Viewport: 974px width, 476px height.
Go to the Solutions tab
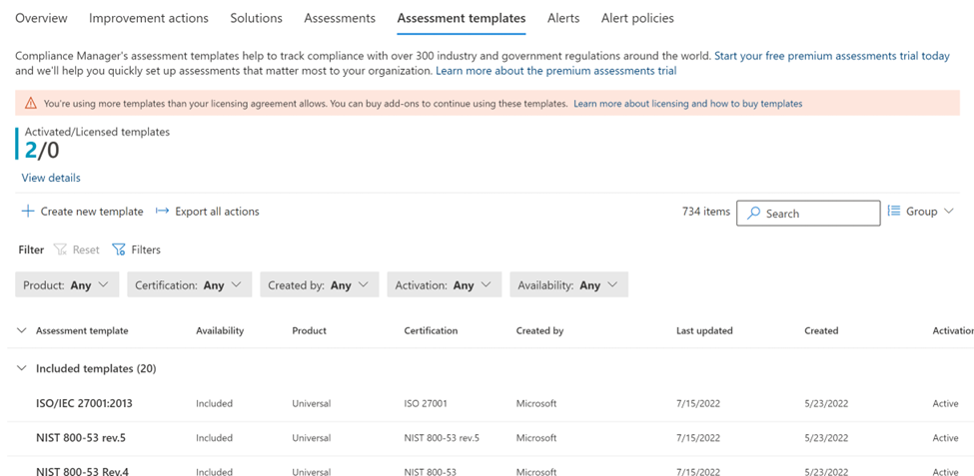(256, 18)
